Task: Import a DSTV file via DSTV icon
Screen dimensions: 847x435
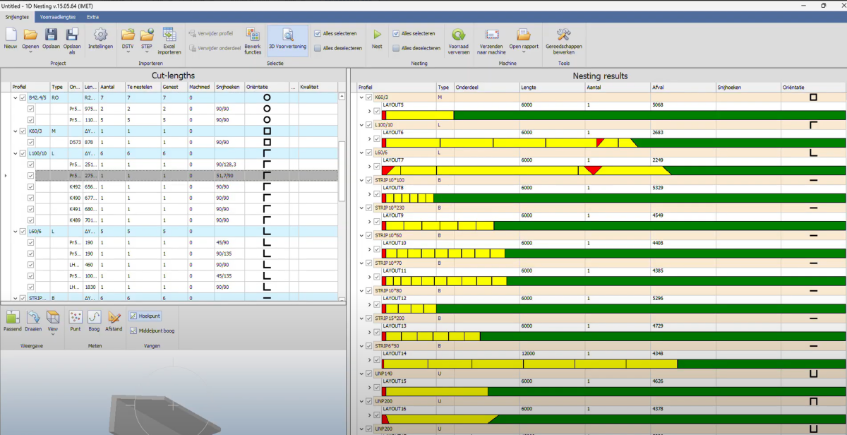Action: tap(128, 35)
